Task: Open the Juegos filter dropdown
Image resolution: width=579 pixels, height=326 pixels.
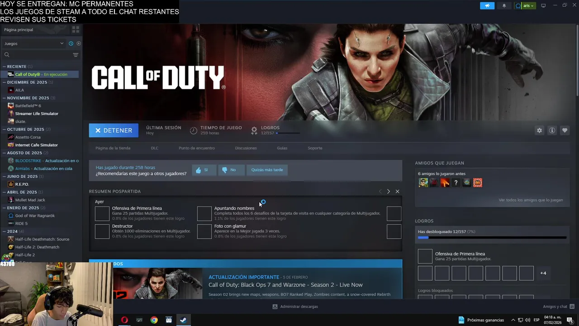Action: click(34, 43)
